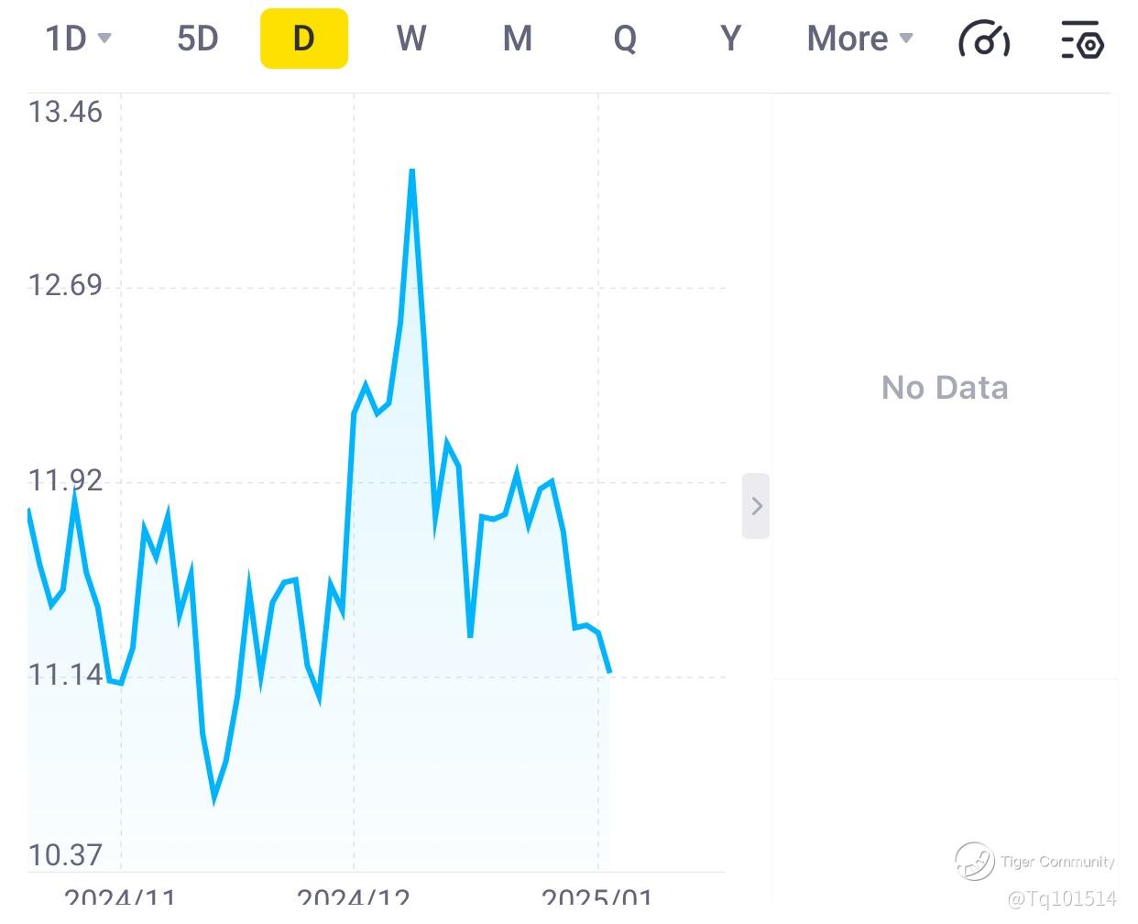Expand the More options dropdown
The image size is (1138, 924).
click(859, 38)
